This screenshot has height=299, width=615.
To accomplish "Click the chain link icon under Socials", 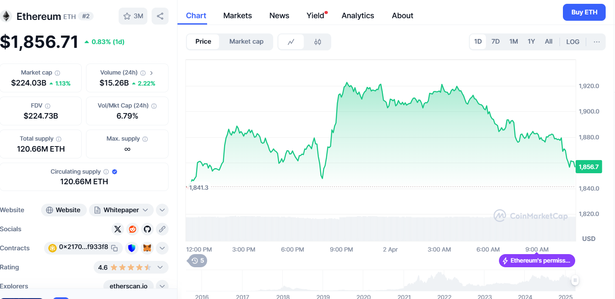I will pos(162,229).
